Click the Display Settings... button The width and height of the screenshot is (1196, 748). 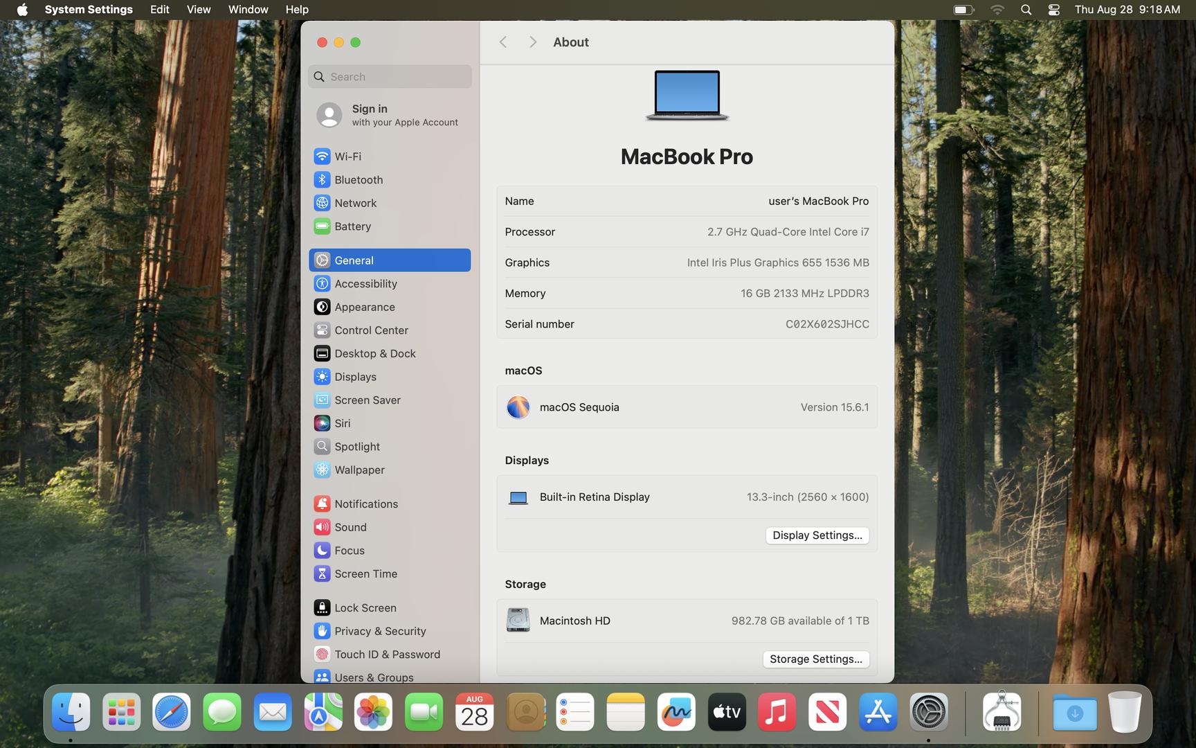(817, 535)
